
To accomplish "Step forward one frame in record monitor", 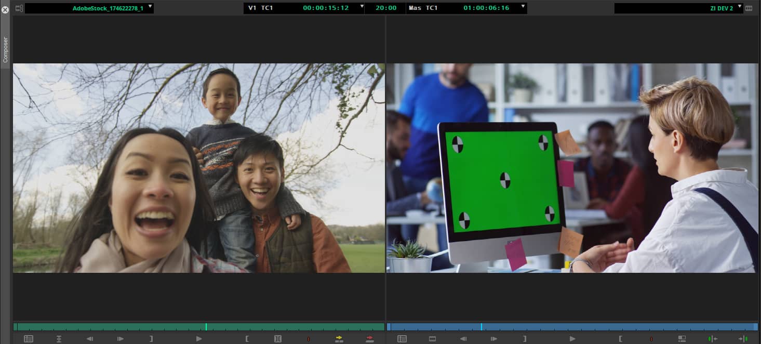I will (x=494, y=339).
